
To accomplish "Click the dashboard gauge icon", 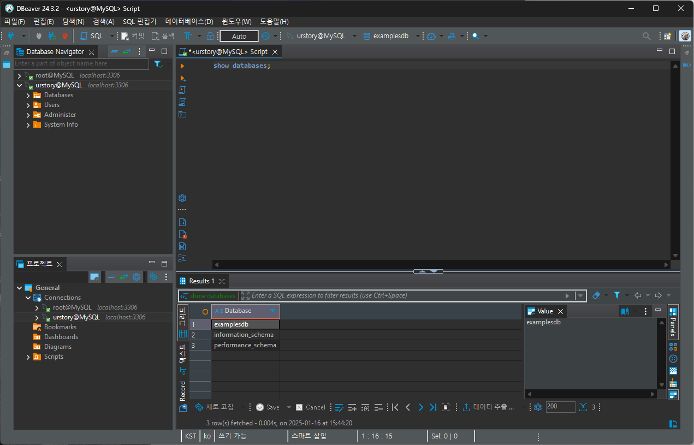I will 431,36.
